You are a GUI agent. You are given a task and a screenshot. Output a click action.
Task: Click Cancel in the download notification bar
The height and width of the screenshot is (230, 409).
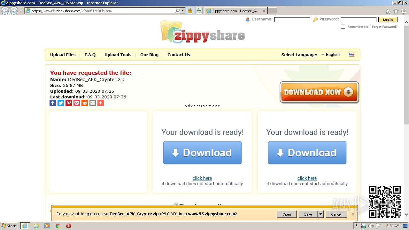click(336, 214)
